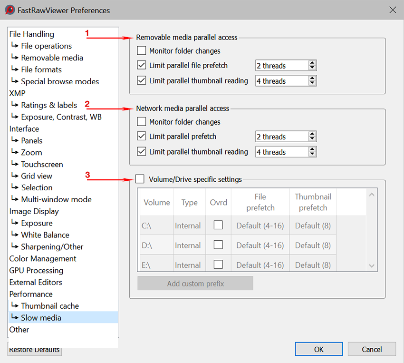Check the override box for drive D:\
This screenshot has height=363, width=404.
(x=218, y=245)
